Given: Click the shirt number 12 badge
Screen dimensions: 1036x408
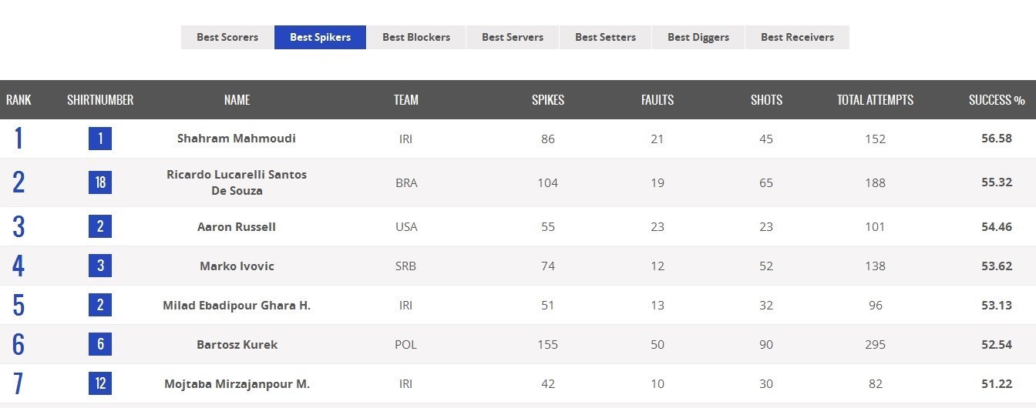Looking at the screenshot, I should [x=100, y=383].
